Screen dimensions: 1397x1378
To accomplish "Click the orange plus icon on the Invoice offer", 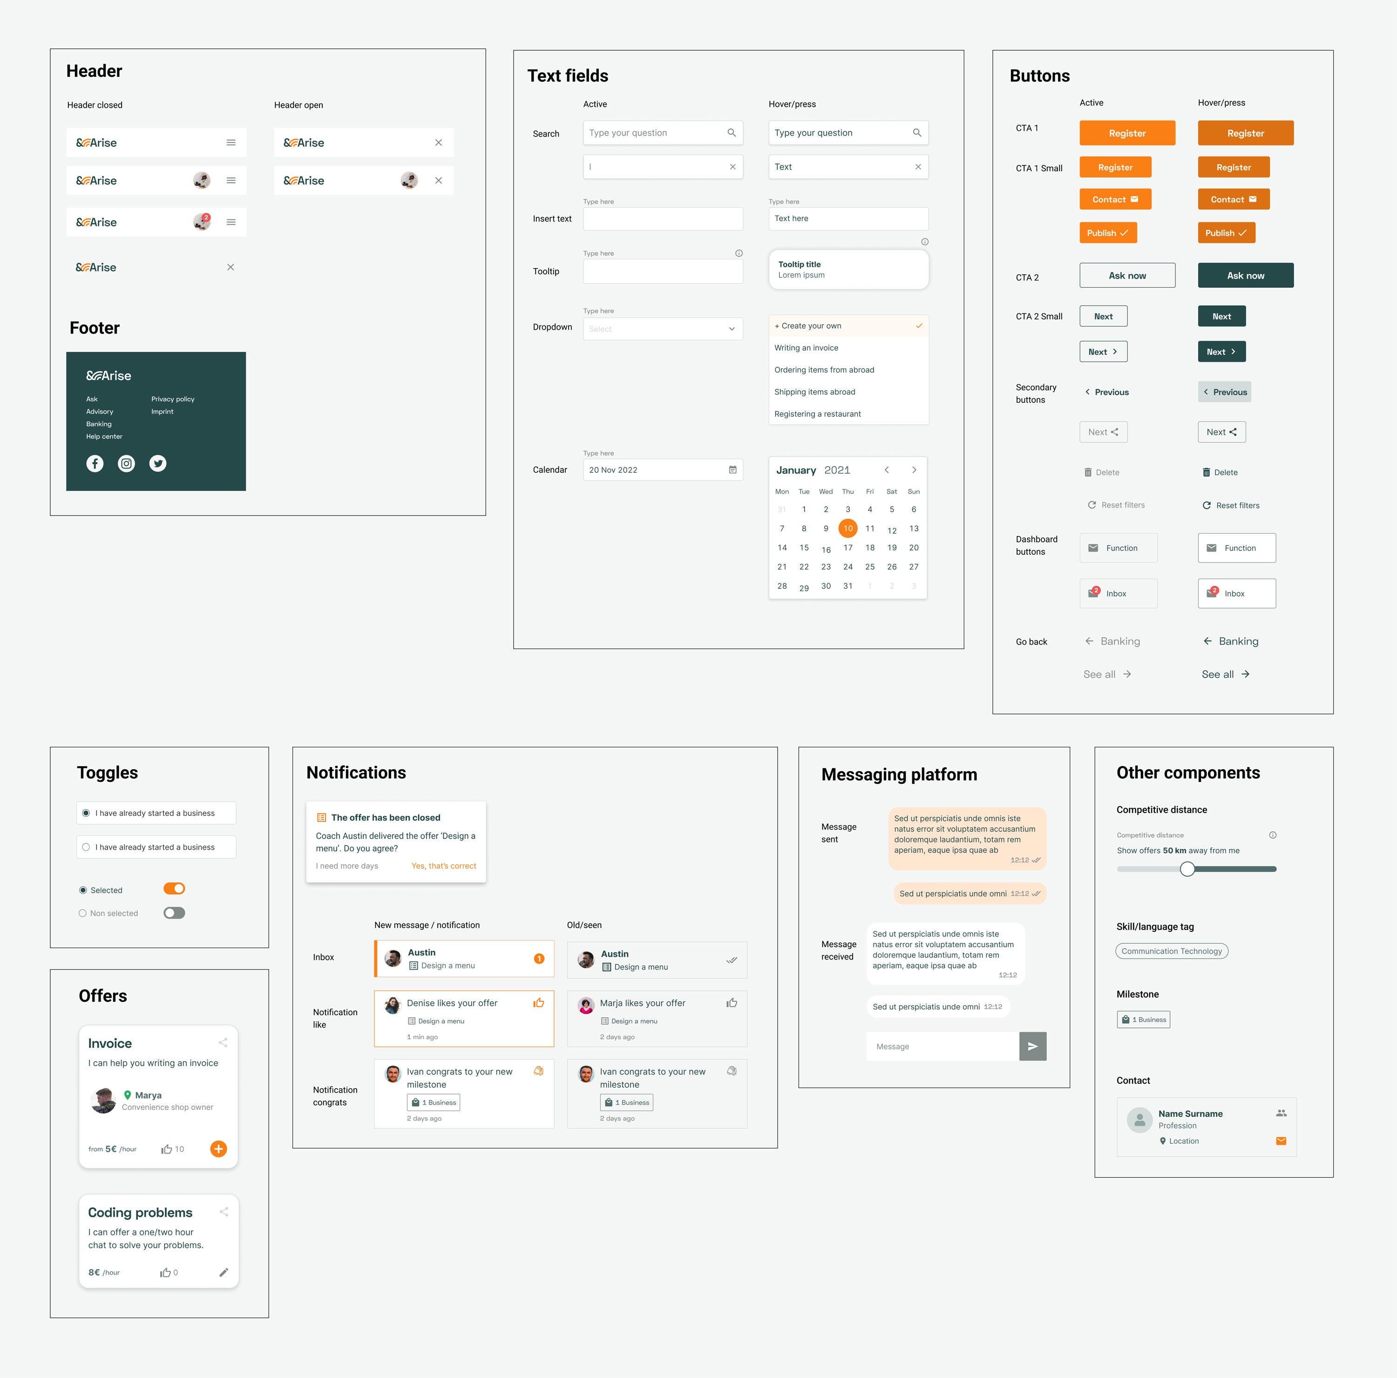I will click(x=218, y=1149).
